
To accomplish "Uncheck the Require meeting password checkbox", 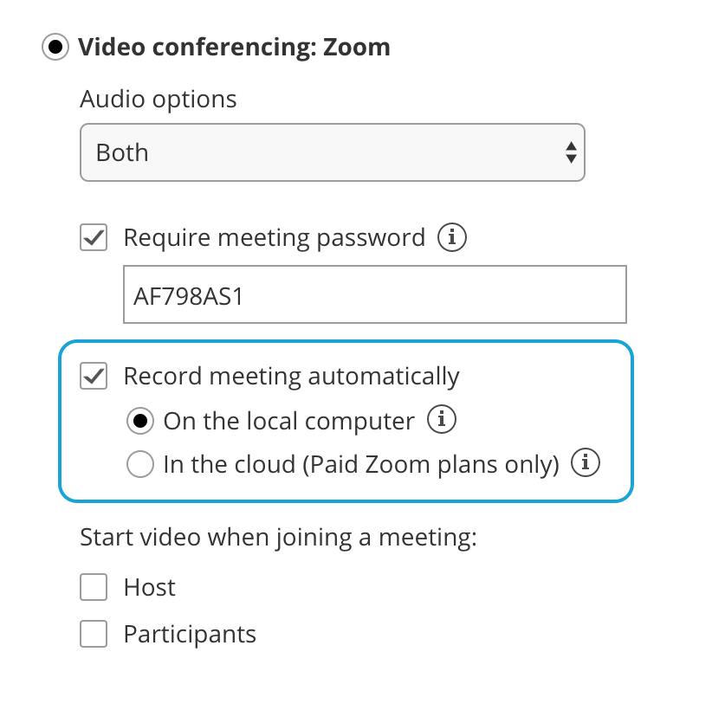I will [94, 237].
